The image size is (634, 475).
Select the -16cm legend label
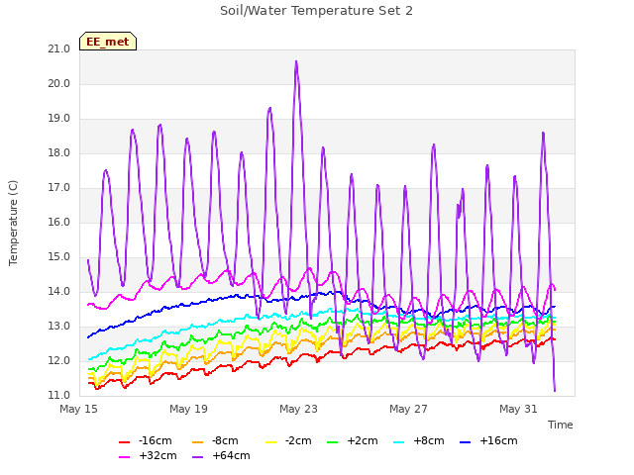[156, 440]
